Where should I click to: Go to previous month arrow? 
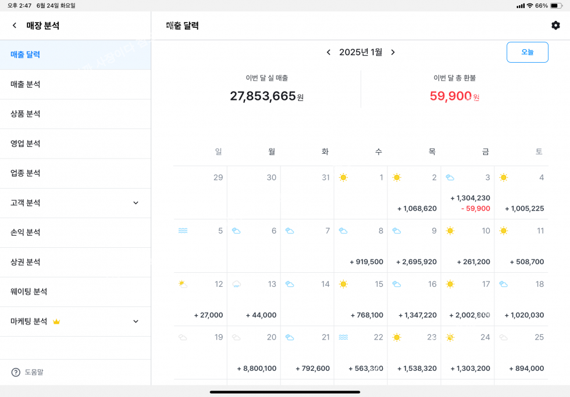click(x=329, y=52)
